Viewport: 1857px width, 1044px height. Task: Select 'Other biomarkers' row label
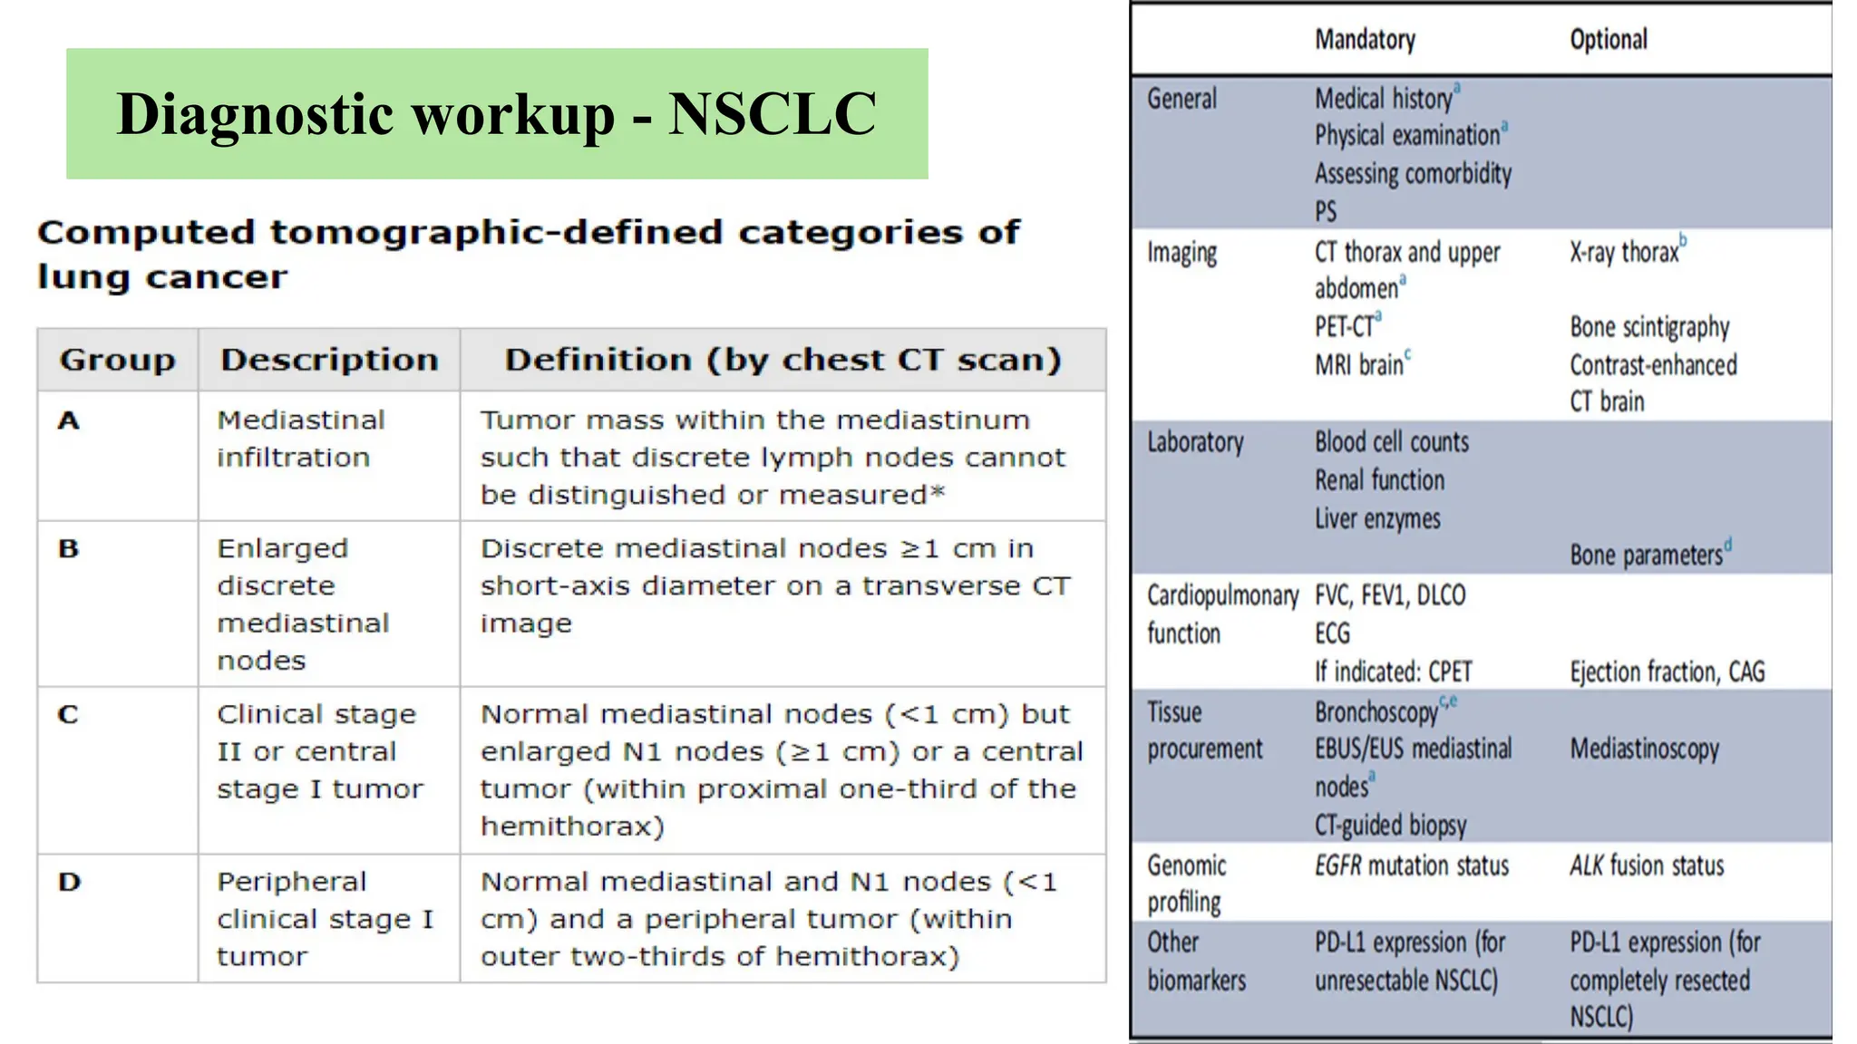(1196, 962)
